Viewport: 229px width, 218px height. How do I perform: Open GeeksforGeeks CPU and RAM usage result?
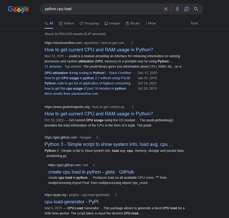click(99, 114)
